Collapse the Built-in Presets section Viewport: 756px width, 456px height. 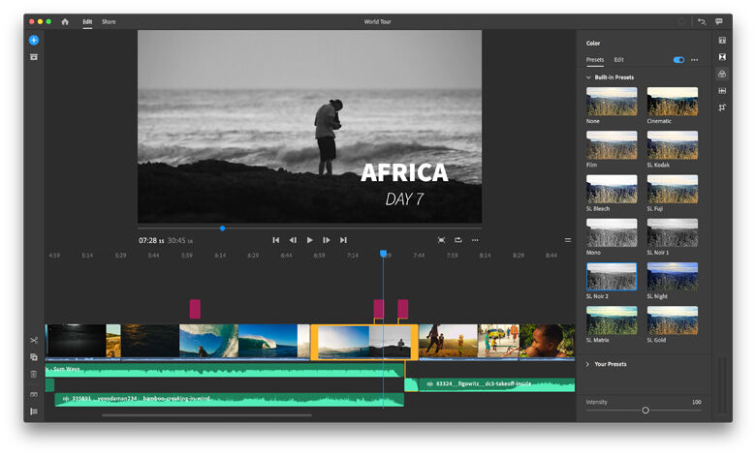(x=588, y=77)
